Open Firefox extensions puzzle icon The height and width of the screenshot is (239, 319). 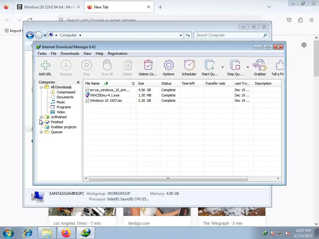click(301, 20)
